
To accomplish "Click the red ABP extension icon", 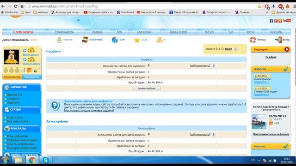I will (281, 6).
